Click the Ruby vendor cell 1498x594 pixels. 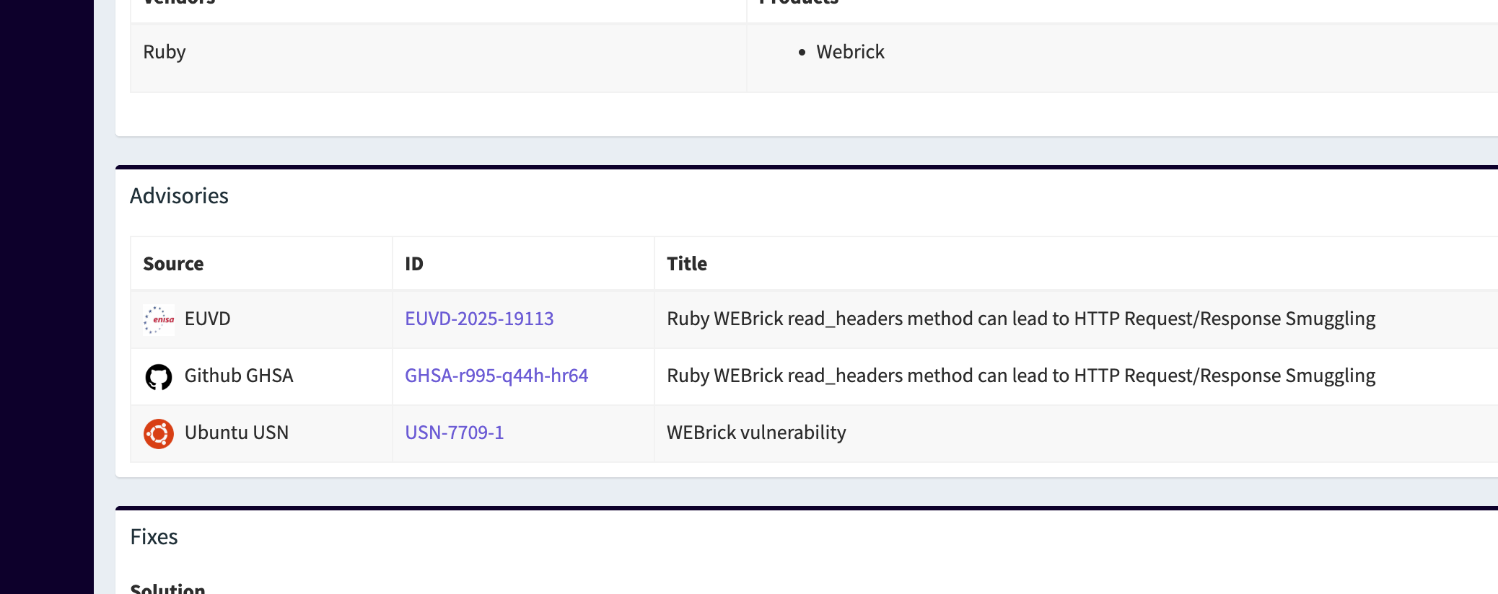coord(165,52)
